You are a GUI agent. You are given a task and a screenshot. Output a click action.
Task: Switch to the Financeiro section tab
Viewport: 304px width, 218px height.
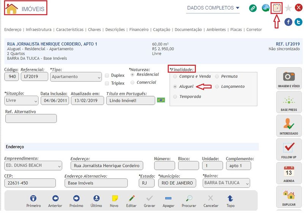139,30
